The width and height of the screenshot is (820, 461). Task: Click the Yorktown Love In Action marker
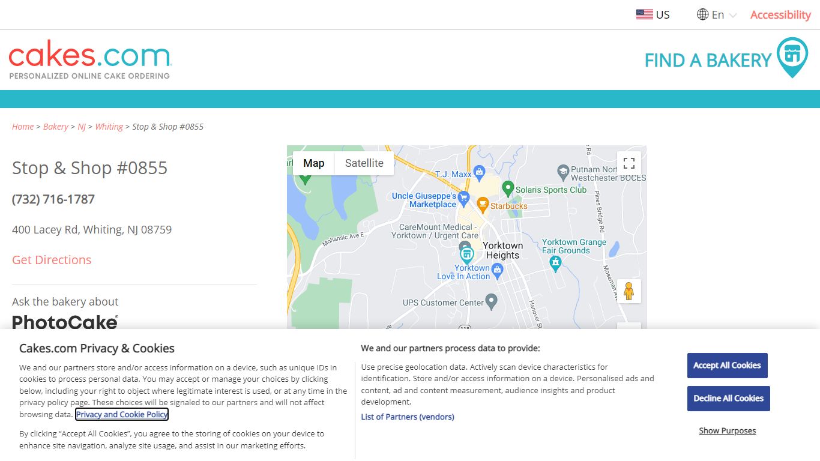click(496, 272)
